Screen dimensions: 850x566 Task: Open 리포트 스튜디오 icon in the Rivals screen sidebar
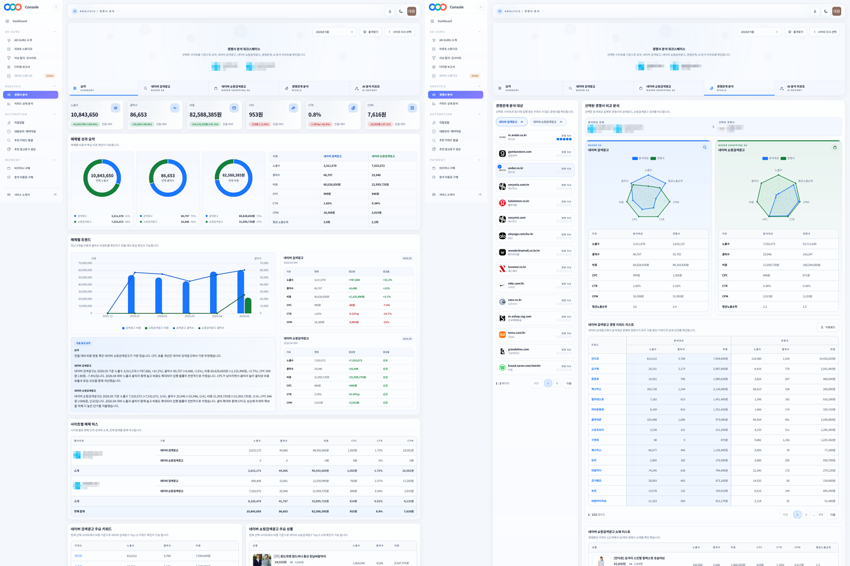pos(434,49)
